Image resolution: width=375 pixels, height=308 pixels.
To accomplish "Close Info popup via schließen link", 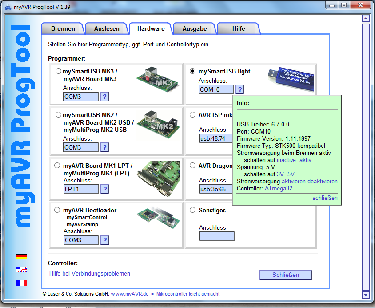I will coord(325,198).
